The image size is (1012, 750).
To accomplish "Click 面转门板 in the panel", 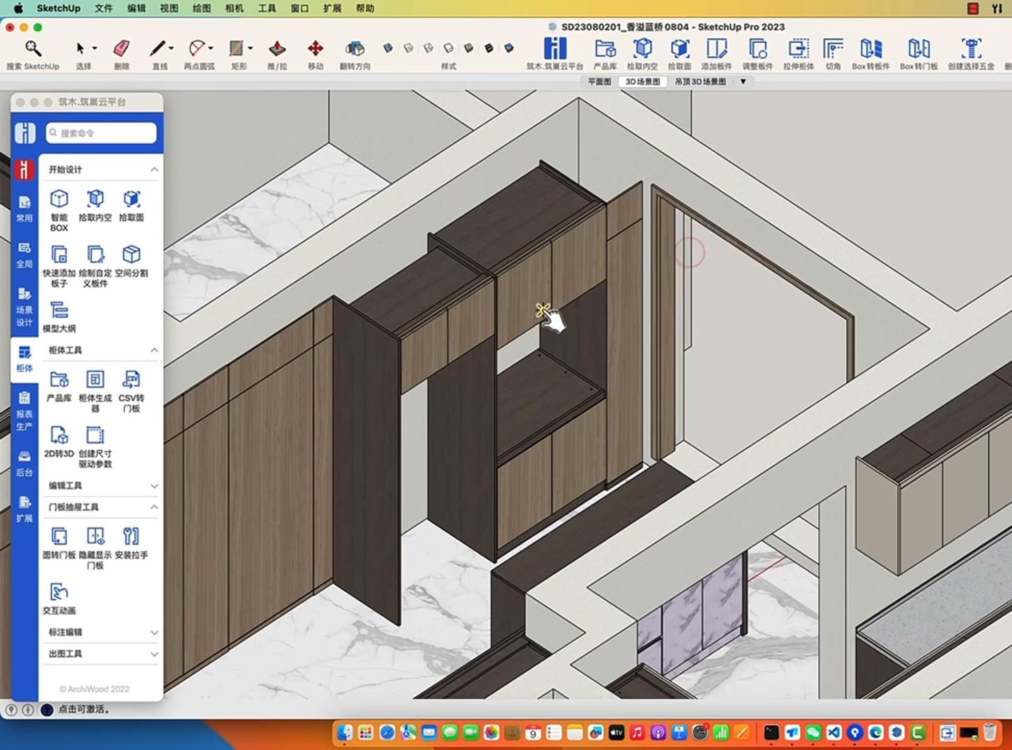I will tap(59, 543).
